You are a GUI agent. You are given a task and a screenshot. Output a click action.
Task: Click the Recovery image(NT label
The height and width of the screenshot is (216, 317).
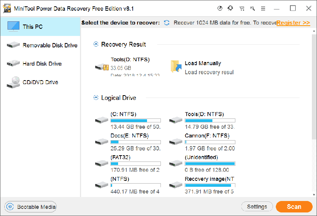pyautogui.click(x=210, y=179)
